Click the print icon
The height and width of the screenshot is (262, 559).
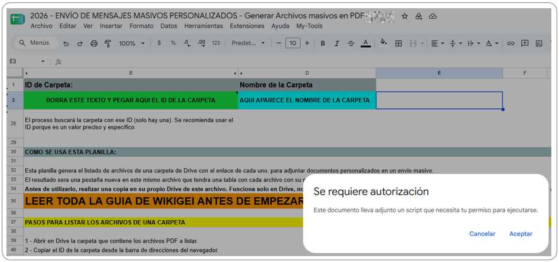click(94, 44)
